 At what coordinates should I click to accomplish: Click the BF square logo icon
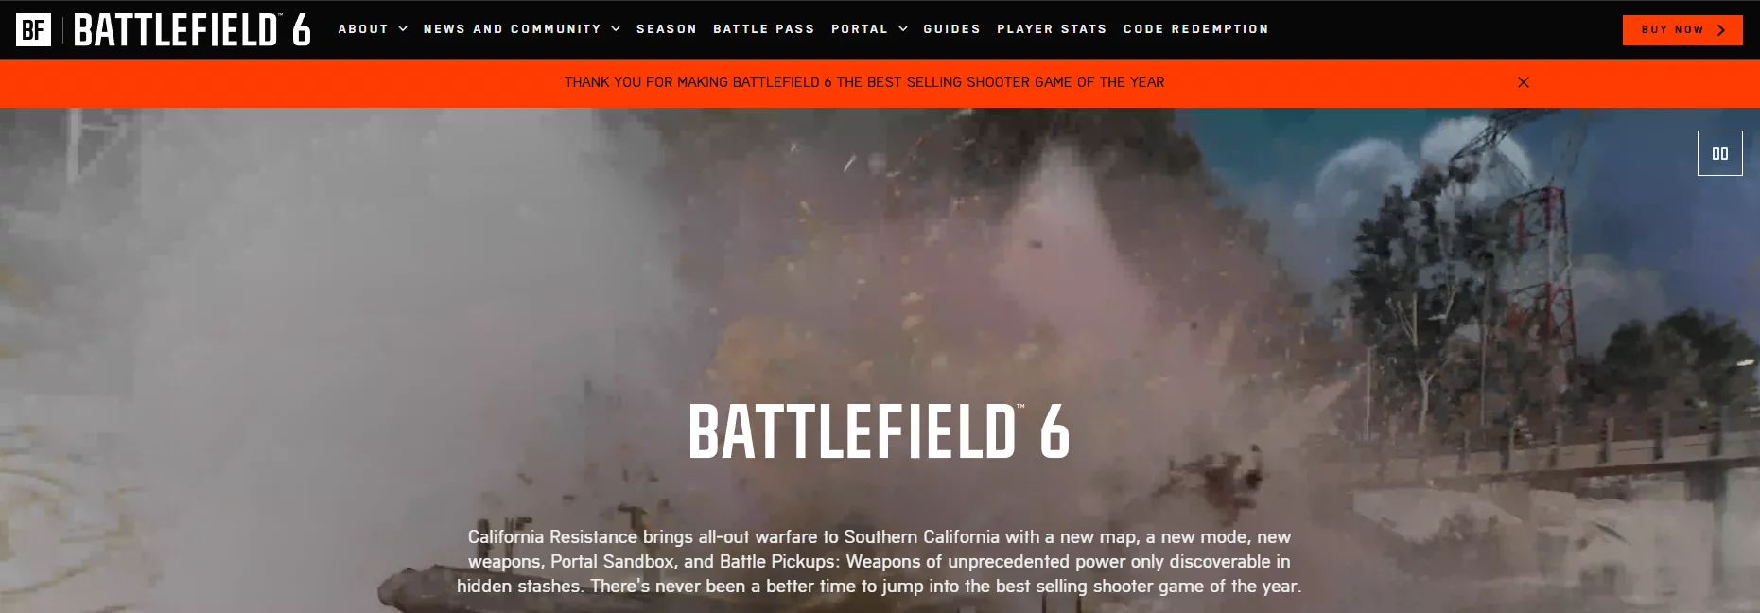(x=33, y=30)
